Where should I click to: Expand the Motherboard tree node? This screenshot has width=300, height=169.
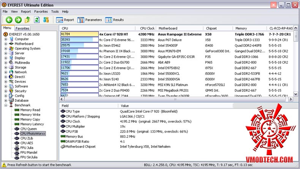coord(6,44)
